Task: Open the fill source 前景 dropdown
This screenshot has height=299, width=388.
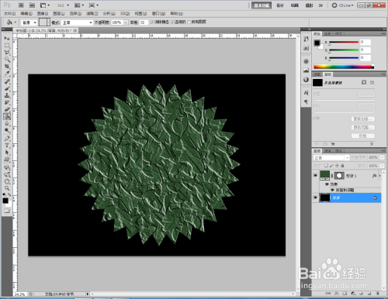Action: click(29, 22)
